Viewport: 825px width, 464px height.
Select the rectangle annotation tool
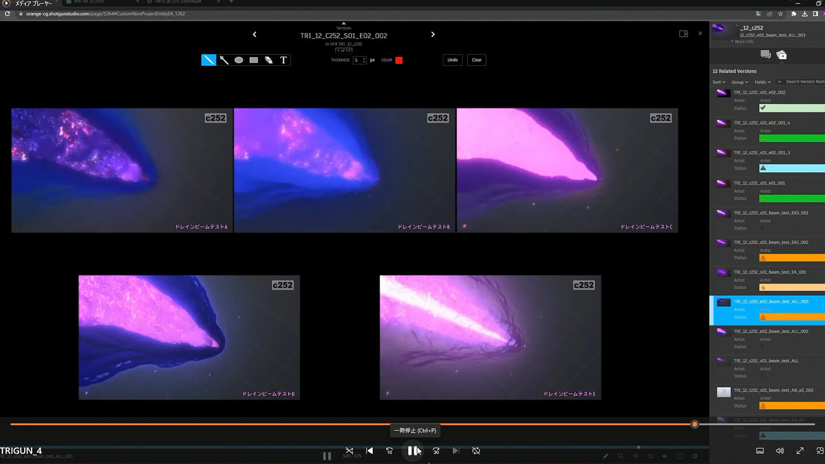coord(254,60)
